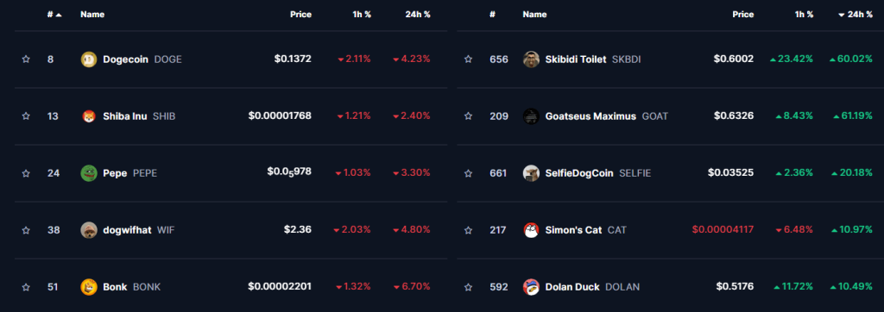884x312 pixels.
Task: Toggle the watchlist star for Pepe
Action: coord(25,173)
